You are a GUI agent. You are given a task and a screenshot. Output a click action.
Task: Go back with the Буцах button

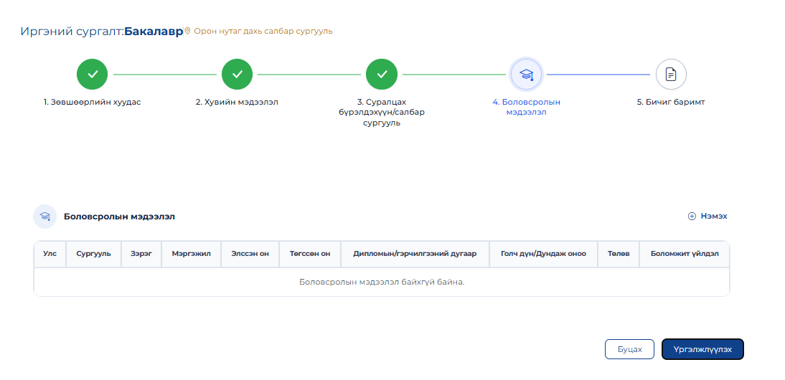(630, 349)
